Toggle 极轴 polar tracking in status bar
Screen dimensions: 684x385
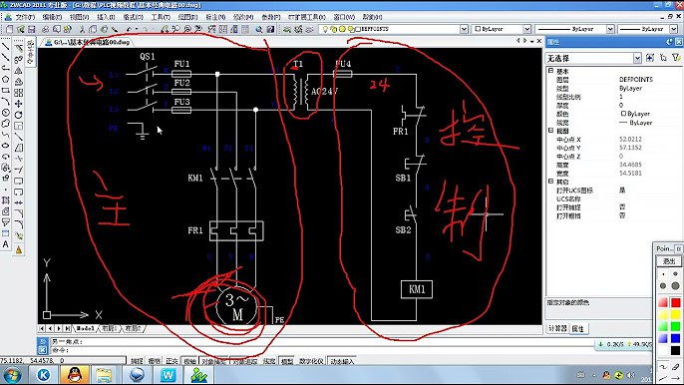[189, 361]
